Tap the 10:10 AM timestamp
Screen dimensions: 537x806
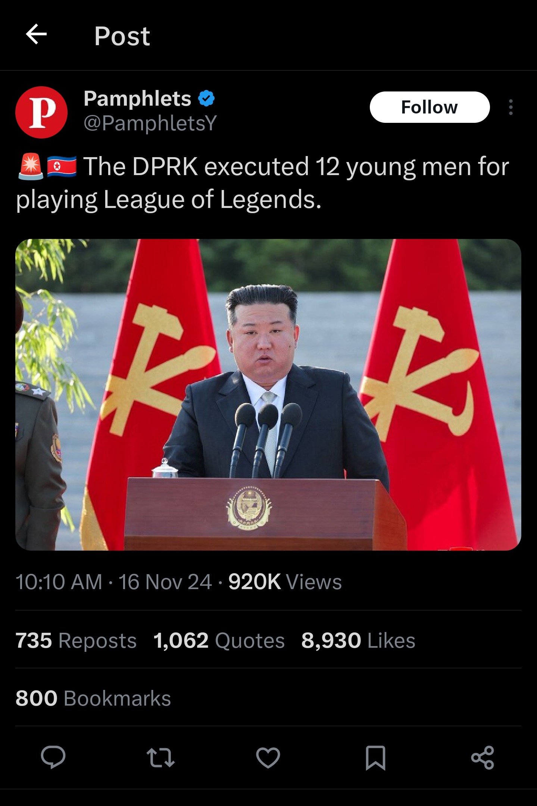tap(59, 582)
